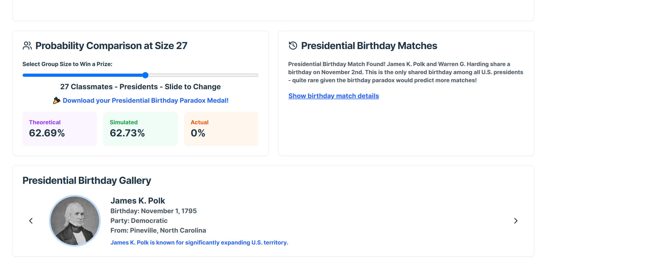Click the Probability Comparison at Size 27 title
The height and width of the screenshot is (262, 652).
tap(111, 46)
